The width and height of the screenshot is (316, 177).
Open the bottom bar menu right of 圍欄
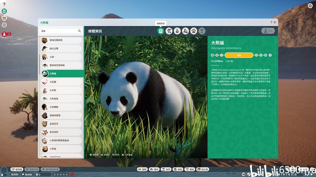pyautogui.click(x=154, y=170)
